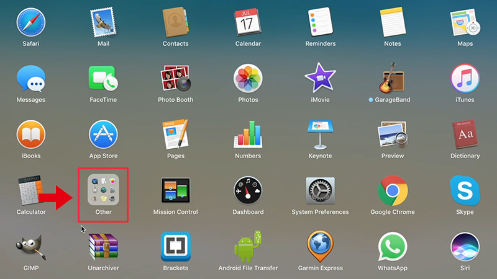This screenshot has width=497, height=279.
Task: Open the App Store
Action: click(x=103, y=135)
